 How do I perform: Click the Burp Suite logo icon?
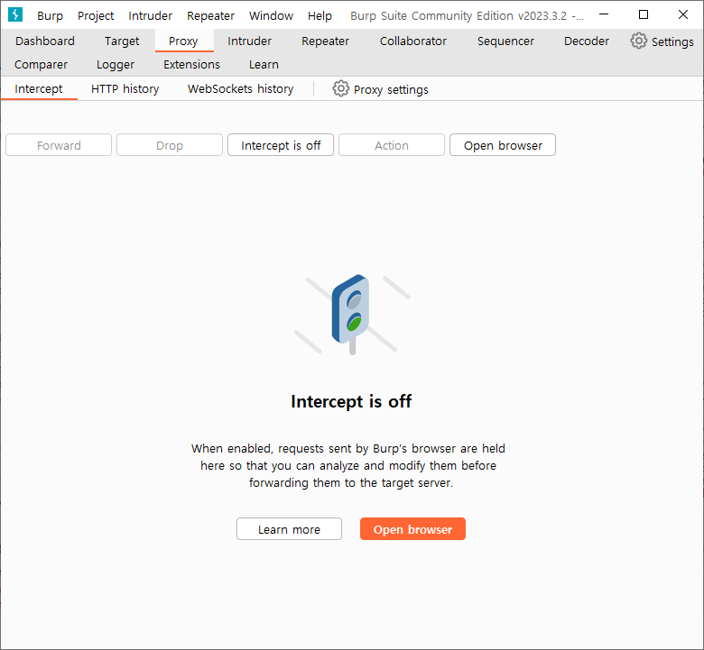click(15, 14)
